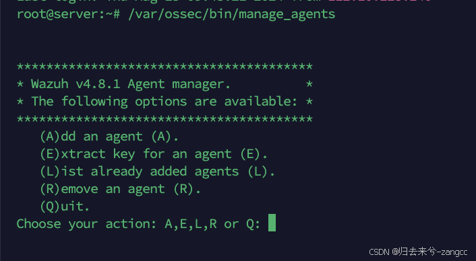Click the '归去来兮-zangcc' author name
Viewport: 476px width, 261px height.
pyautogui.click(x=434, y=252)
